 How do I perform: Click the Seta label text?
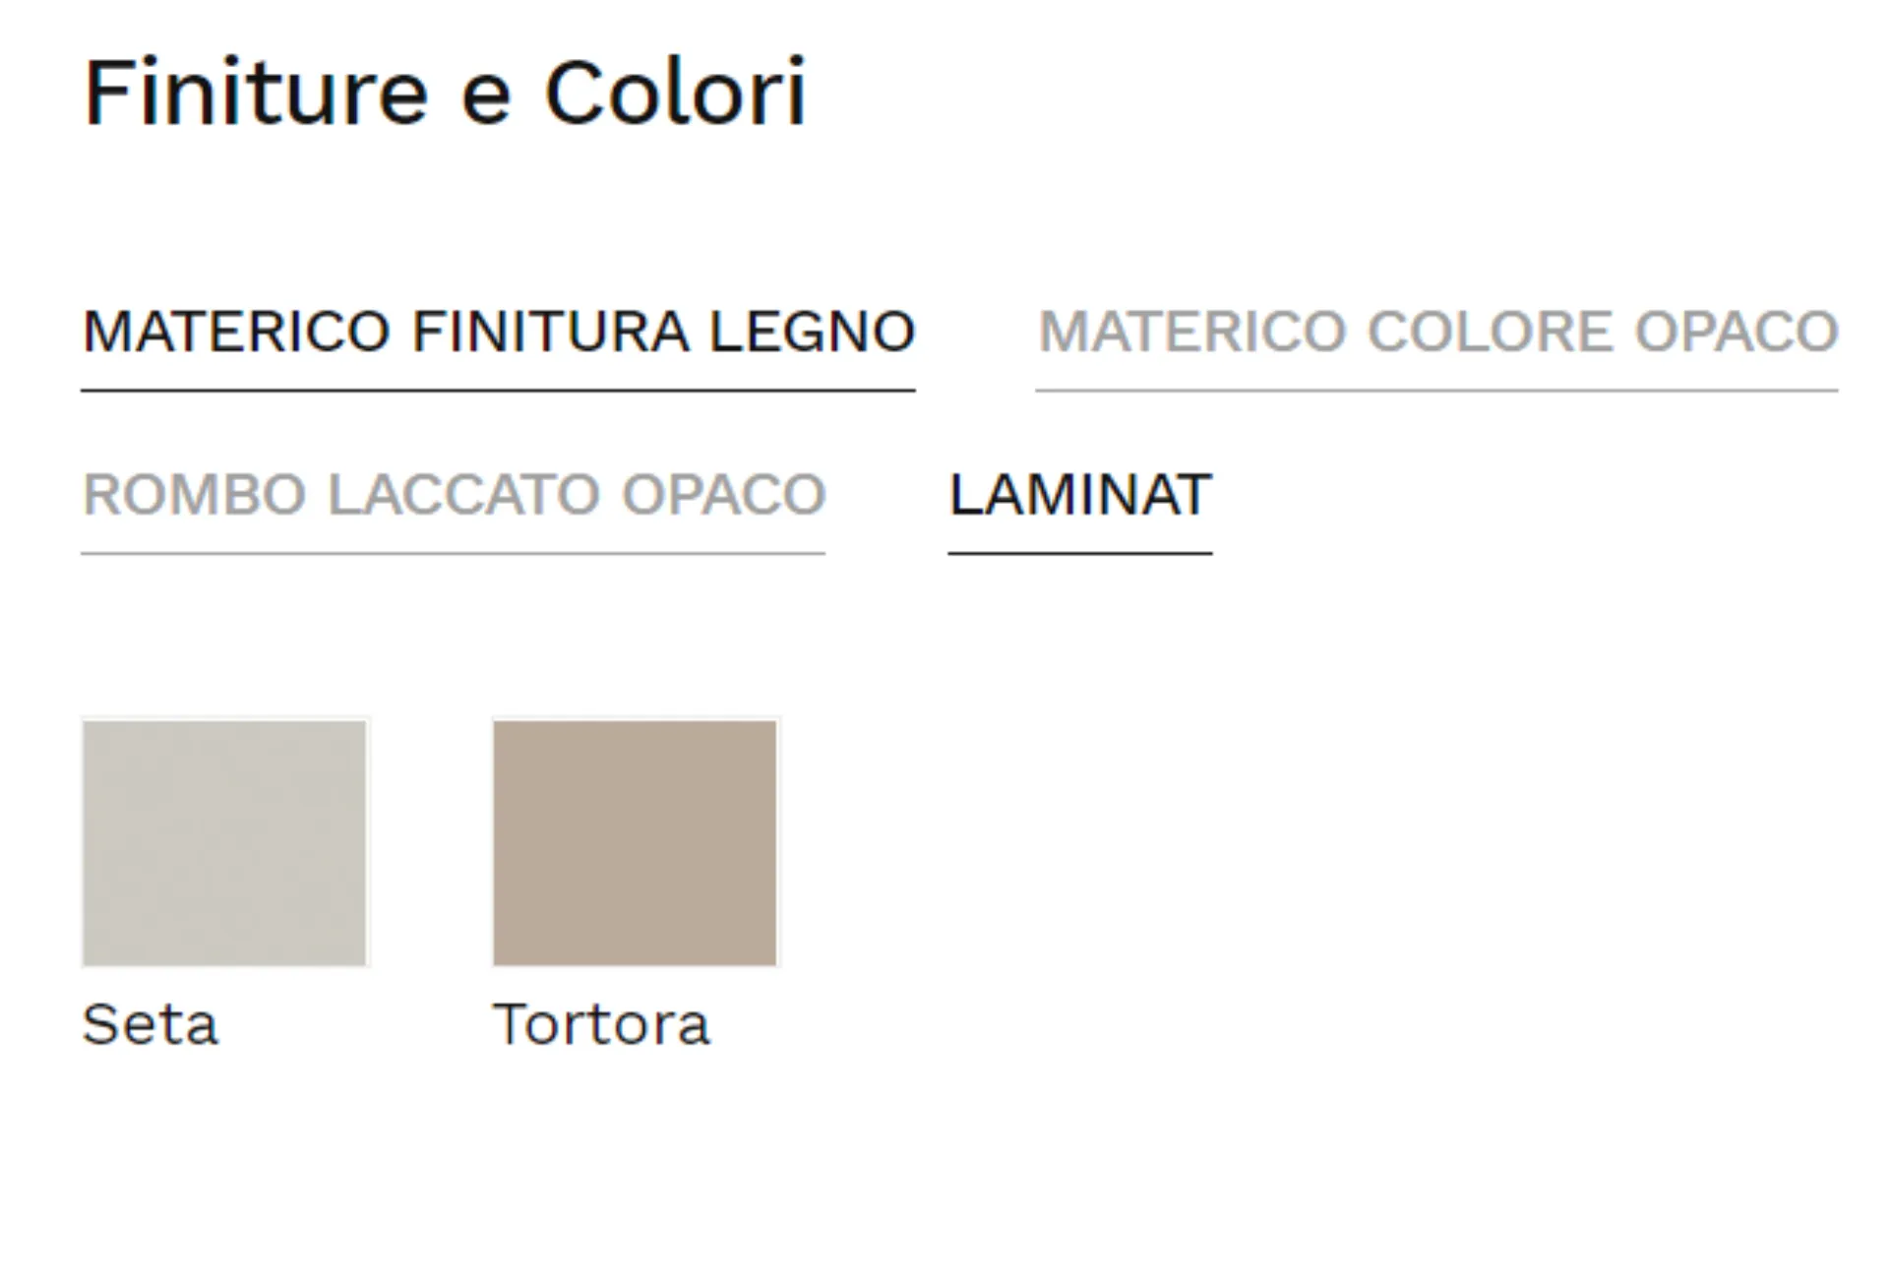[150, 1025]
